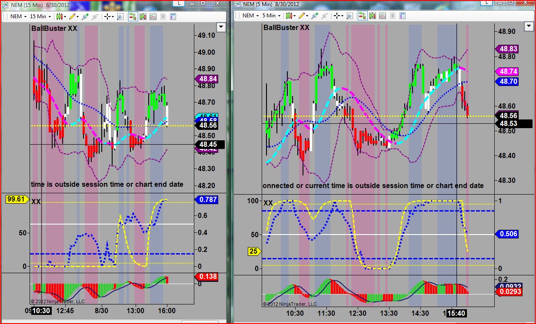
Task: Click the 13:00 time axis label
Action: point(135,311)
